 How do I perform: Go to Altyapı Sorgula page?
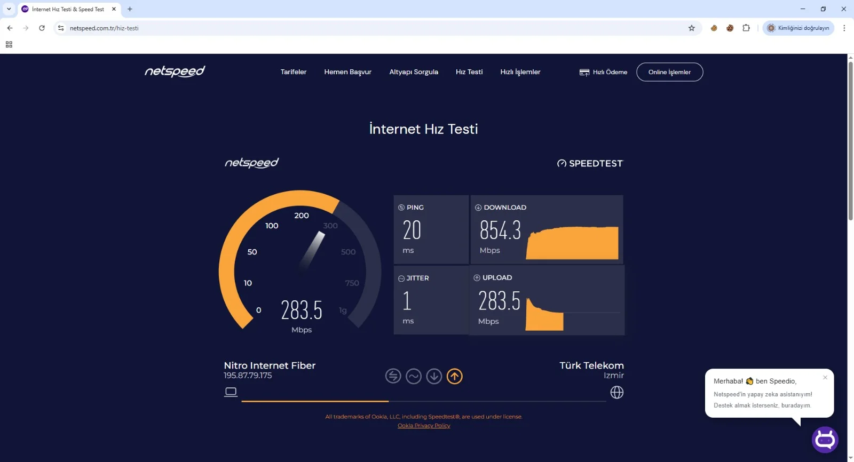(414, 72)
